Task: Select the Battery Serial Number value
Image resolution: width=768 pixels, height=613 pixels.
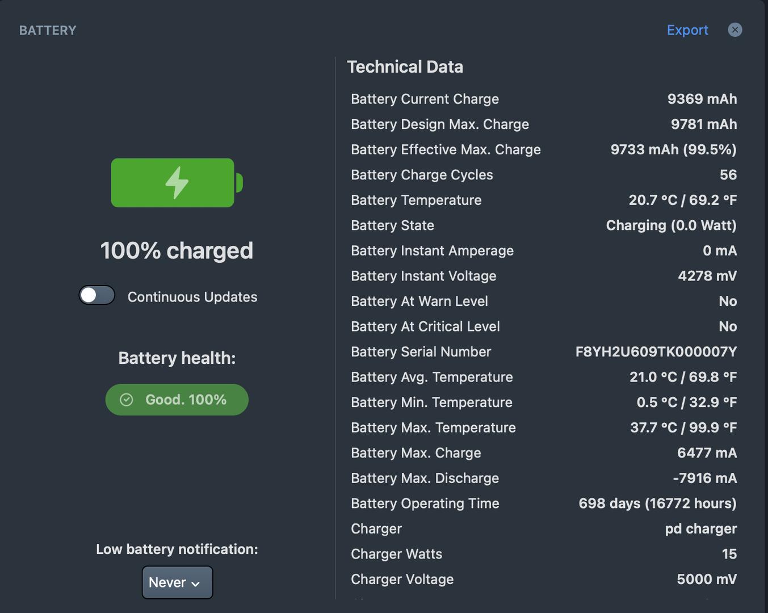Action: [656, 352]
